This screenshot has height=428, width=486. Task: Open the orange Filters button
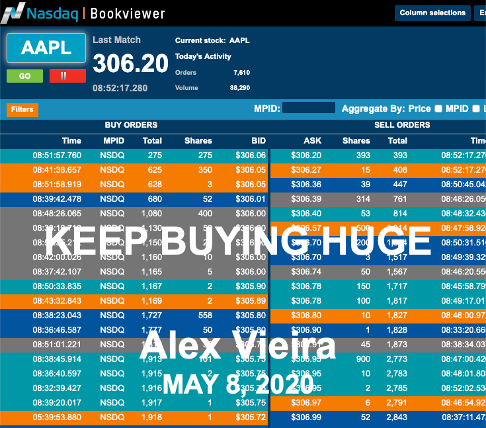(x=22, y=110)
